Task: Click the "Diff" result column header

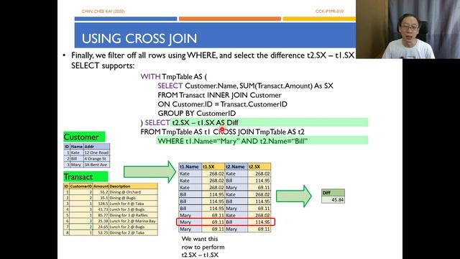Action: pyautogui.click(x=333, y=193)
